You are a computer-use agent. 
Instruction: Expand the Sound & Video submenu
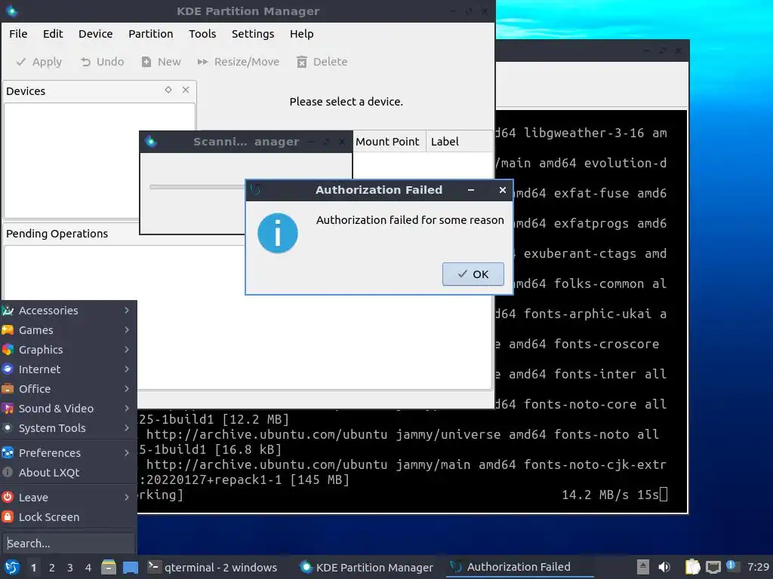69,409
